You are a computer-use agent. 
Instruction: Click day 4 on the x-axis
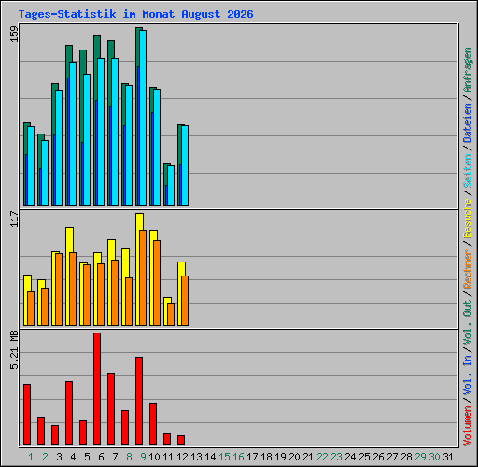click(x=73, y=457)
